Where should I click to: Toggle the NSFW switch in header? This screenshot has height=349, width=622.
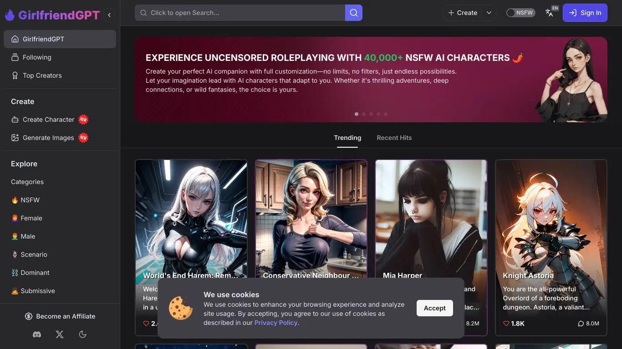click(x=520, y=13)
